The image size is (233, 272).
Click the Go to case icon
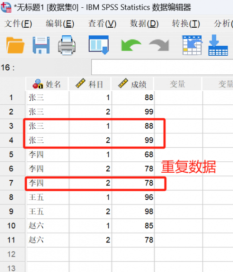click(192, 45)
